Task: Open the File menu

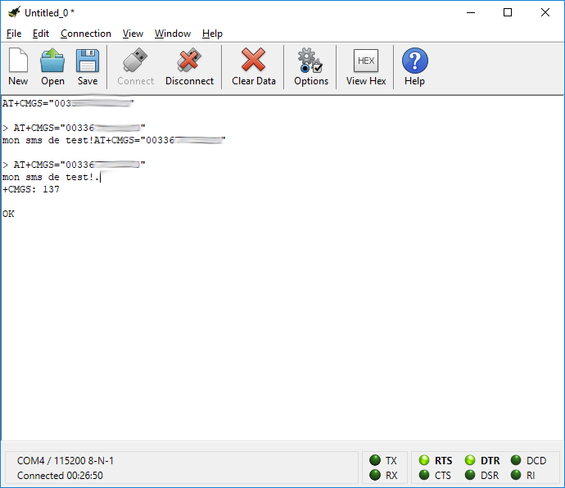Action: coord(14,34)
